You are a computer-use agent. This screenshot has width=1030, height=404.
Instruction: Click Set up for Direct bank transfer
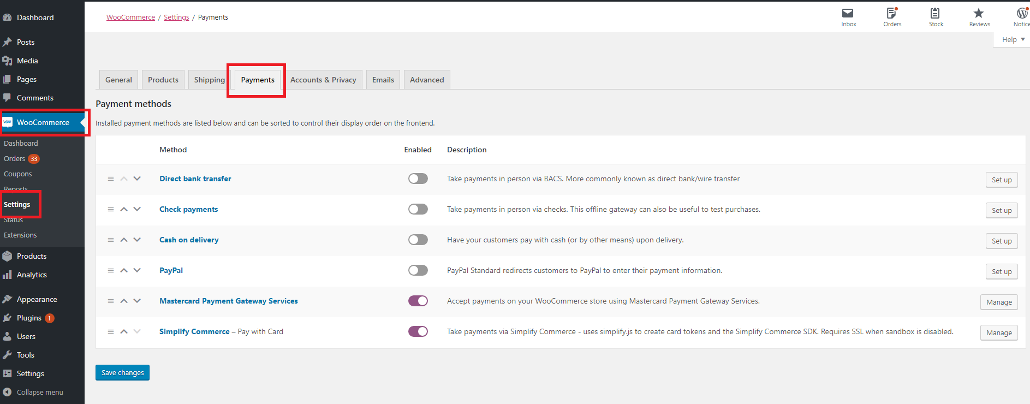click(1002, 180)
